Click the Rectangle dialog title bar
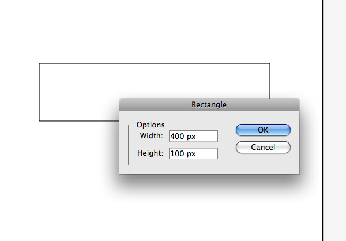346x241 pixels. pyautogui.click(x=209, y=104)
